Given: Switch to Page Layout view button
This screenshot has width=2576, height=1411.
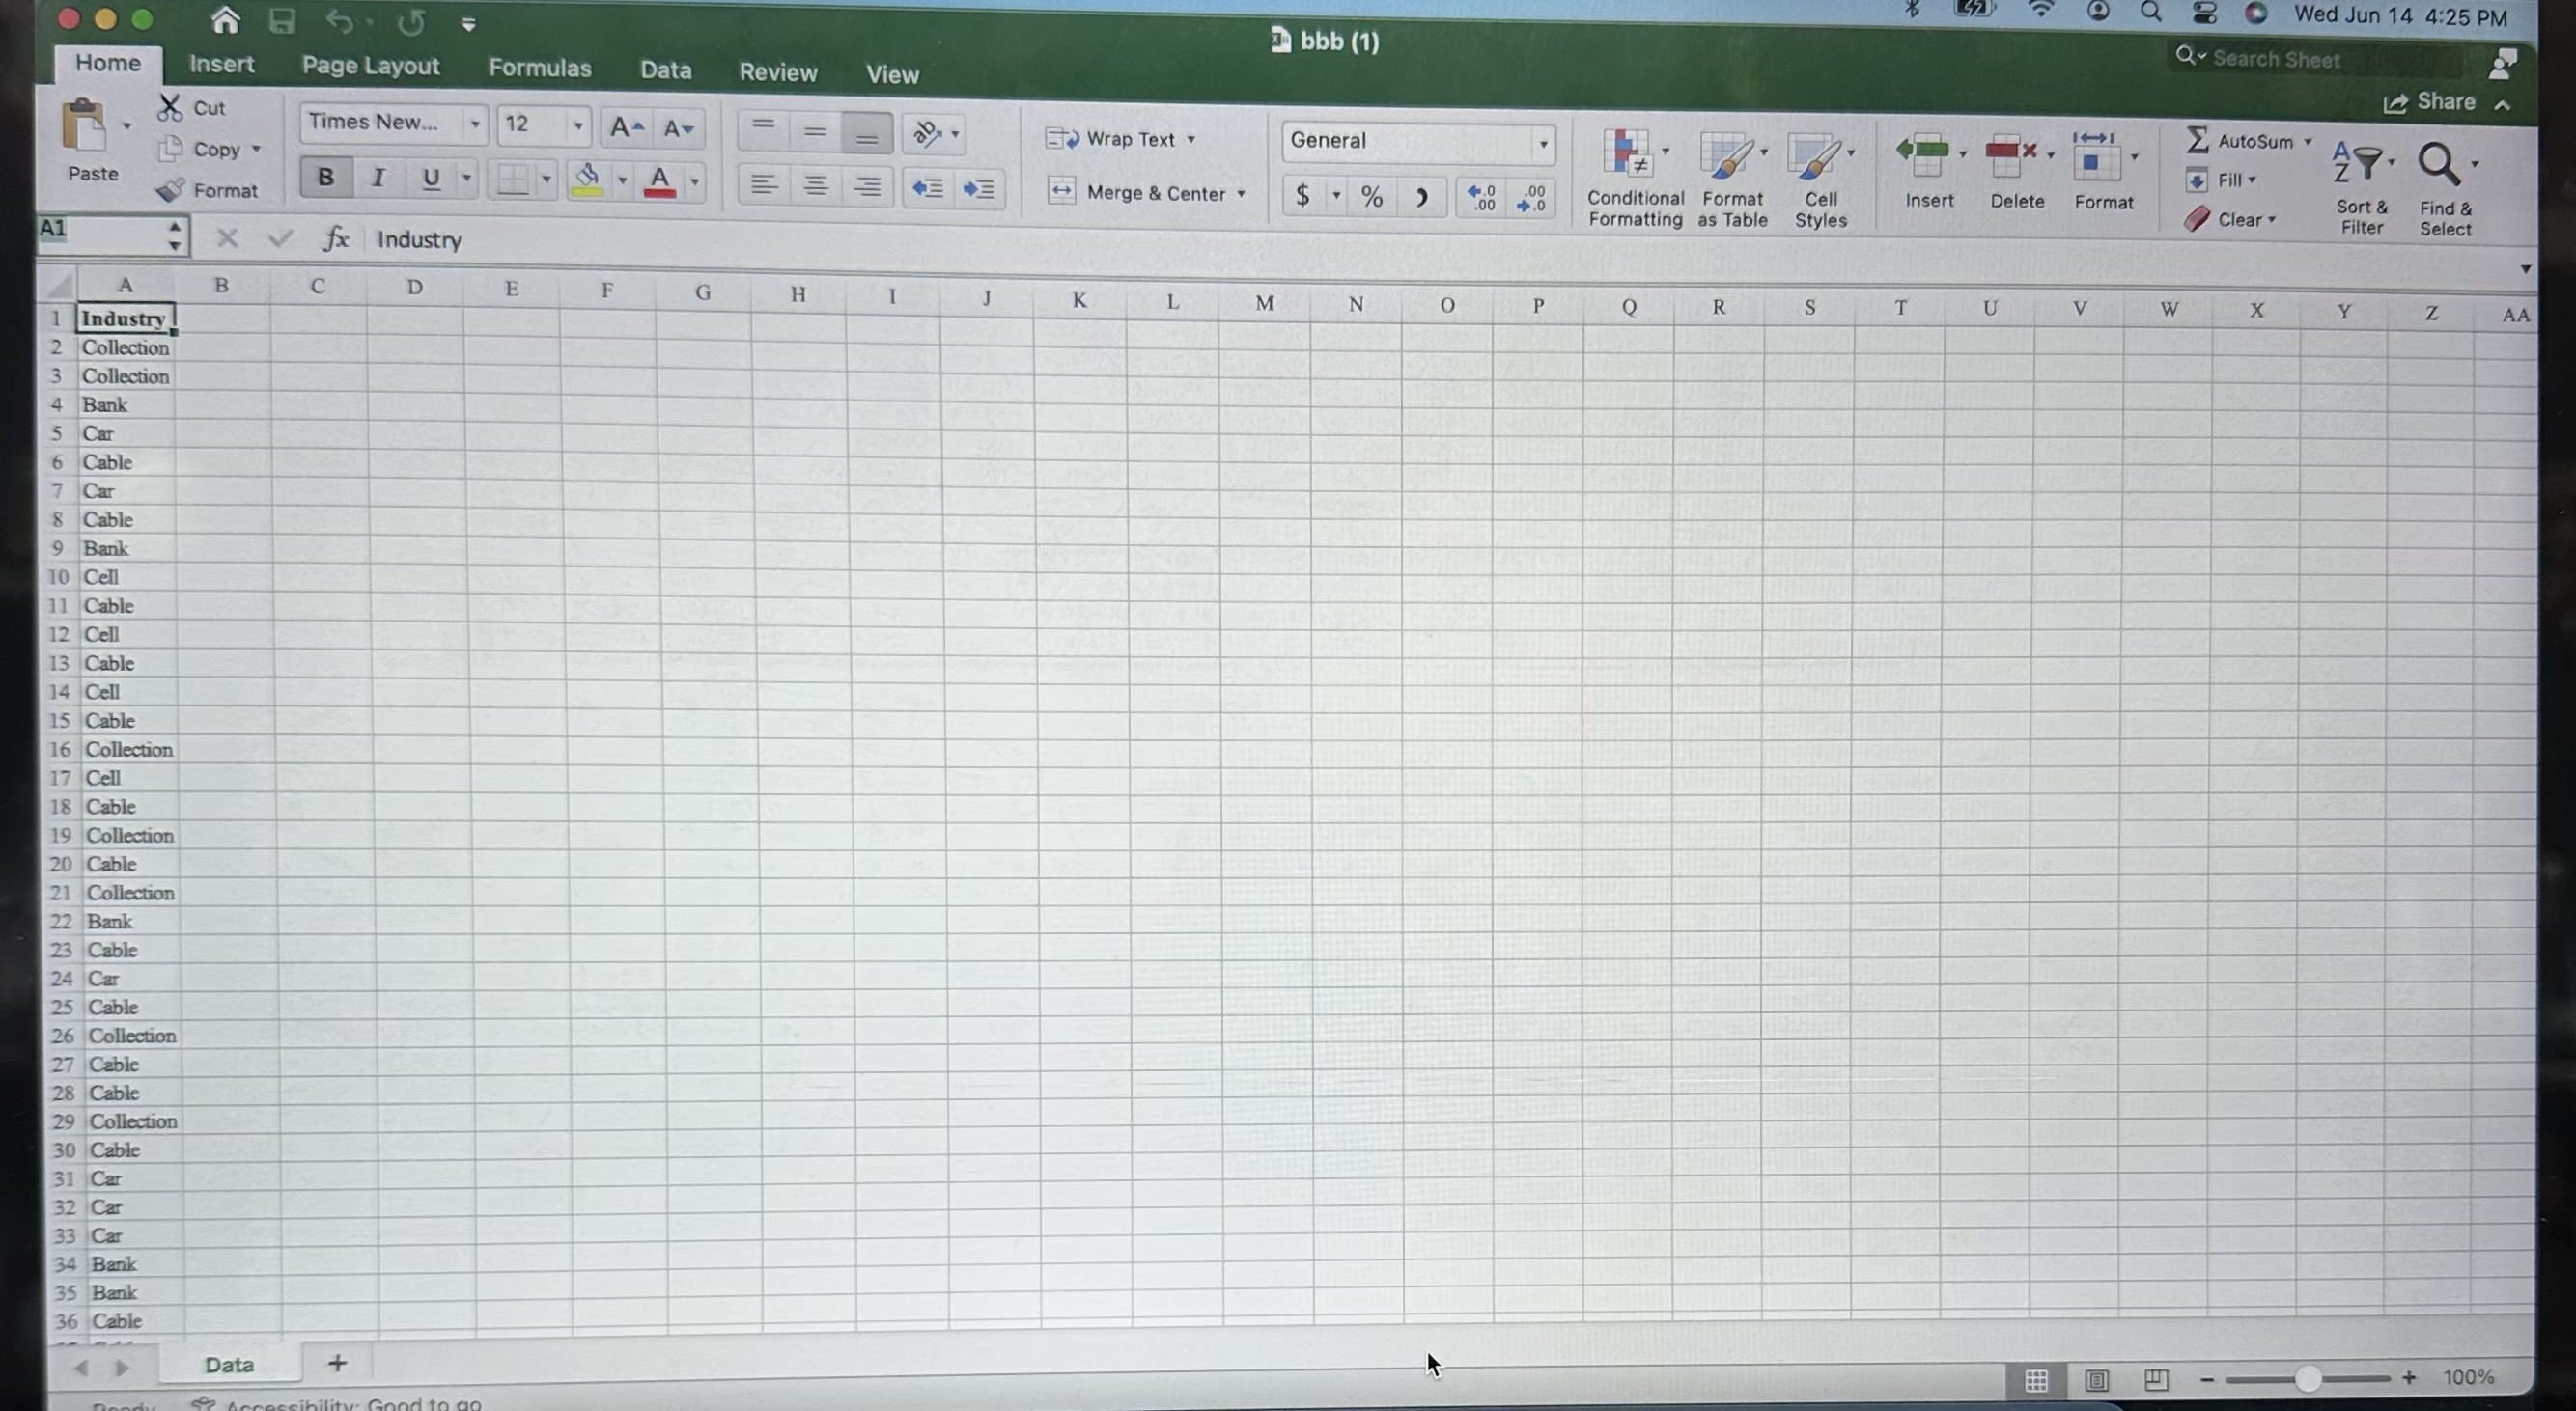Looking at the screenshot, I should 2097,1380.
